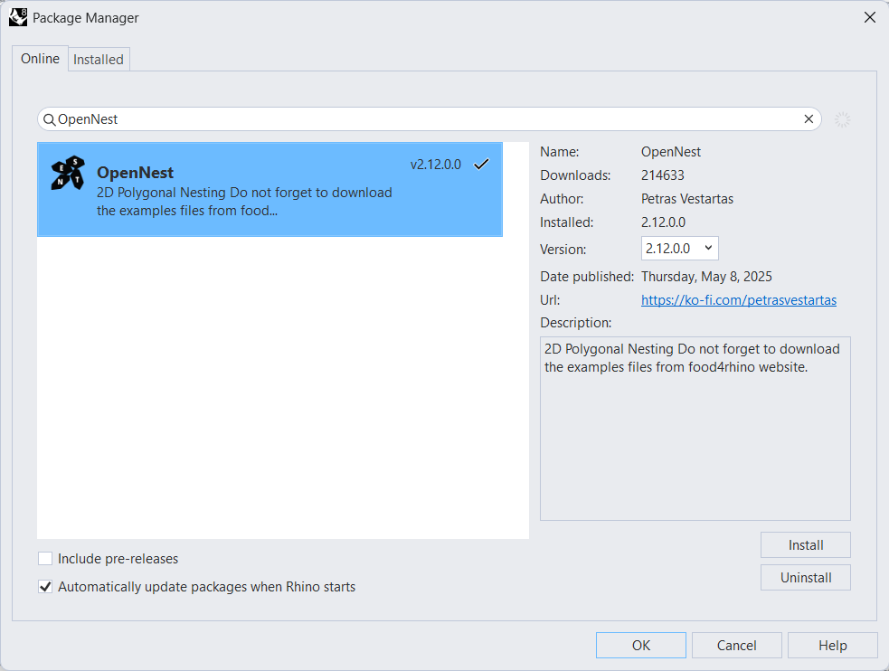
Task: Click the installed checkmark on OpenNest row
Action: point(481,165)
